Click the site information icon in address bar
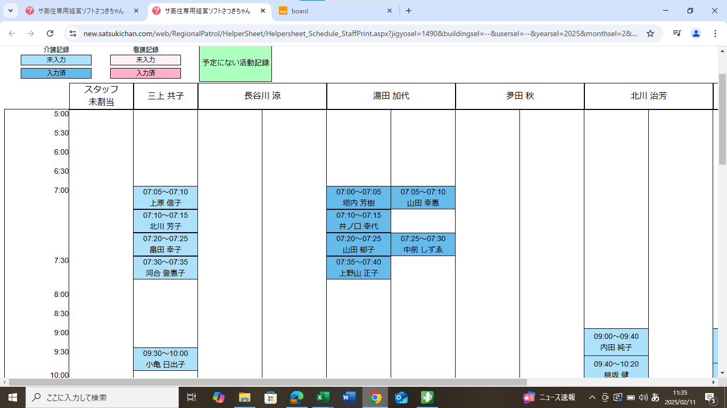This screenshot has height=408, width=727. pyautogui.click(x=73, y=33)
